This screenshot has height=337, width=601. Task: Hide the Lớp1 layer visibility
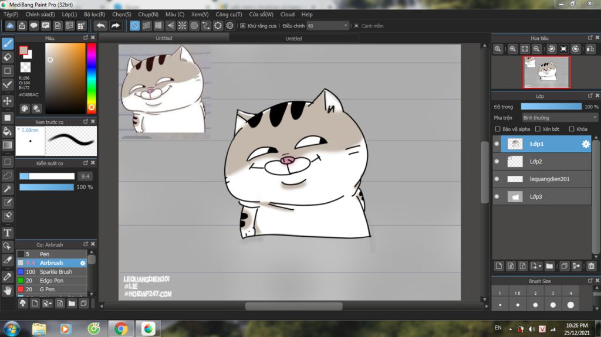click(x=497, y=144)
